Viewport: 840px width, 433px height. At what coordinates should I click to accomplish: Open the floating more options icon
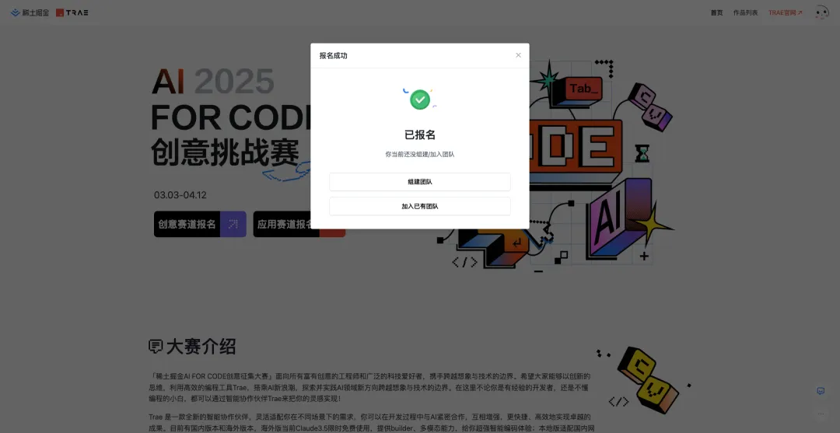coord(821,414)
